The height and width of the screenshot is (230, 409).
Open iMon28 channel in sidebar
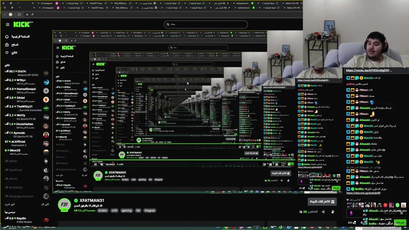pos(27,152)
